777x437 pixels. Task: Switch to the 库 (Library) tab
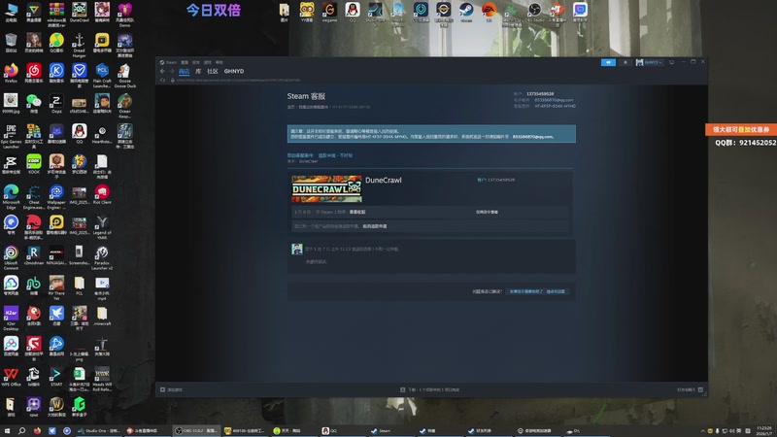(x=198, y=71)
